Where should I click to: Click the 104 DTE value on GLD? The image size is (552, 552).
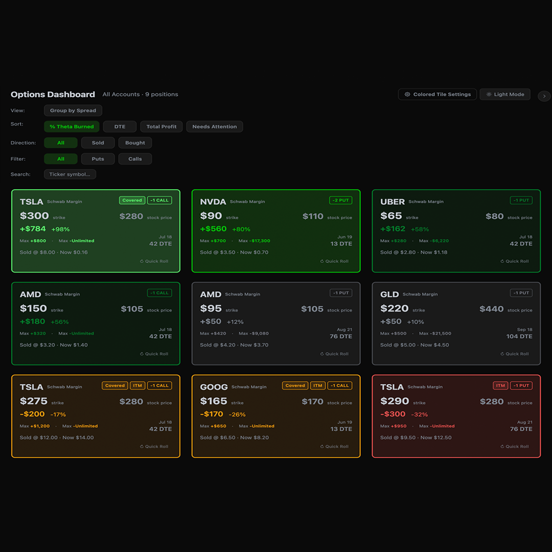coord(519,336)
